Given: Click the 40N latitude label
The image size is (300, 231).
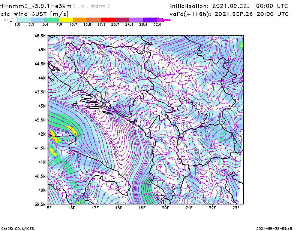Looking at the screenshot, I should [42, 190].
